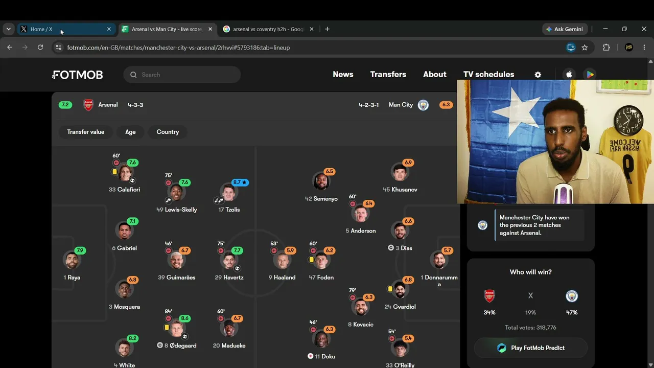Reload the page

click(x=40, y=48)
